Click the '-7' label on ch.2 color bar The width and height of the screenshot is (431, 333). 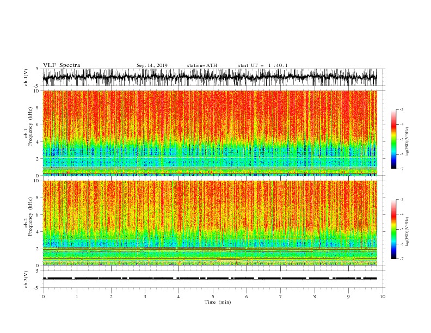(x=402, y=258)
